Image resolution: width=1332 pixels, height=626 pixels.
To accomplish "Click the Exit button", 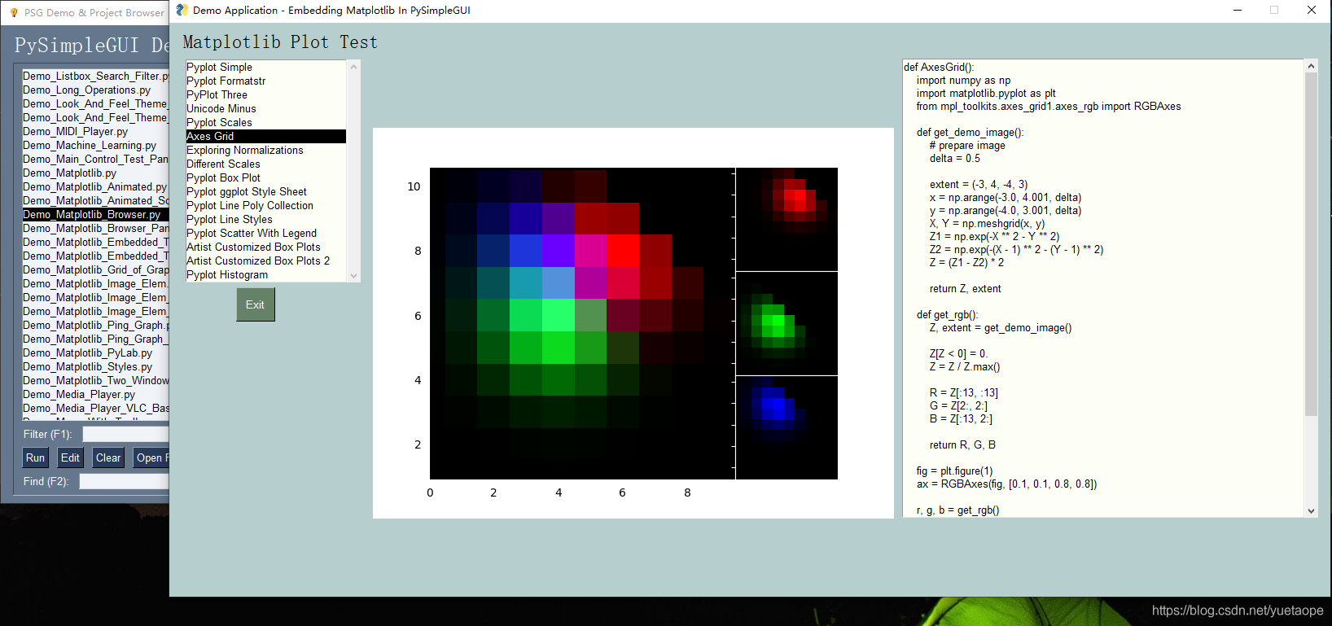I will pos(255,304).
